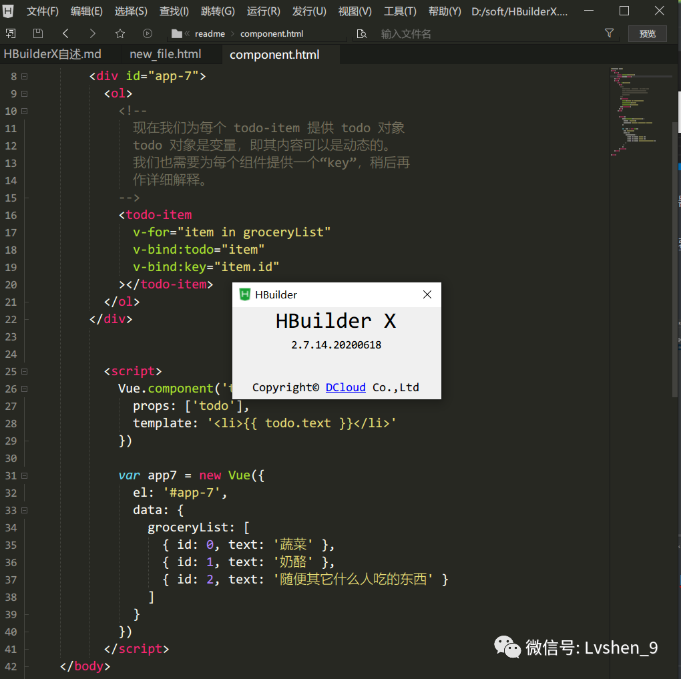Click the breadcrumb collapse chevrons before readme
The width and height of the screenshot is (681, 679).
tap(187, 33)
